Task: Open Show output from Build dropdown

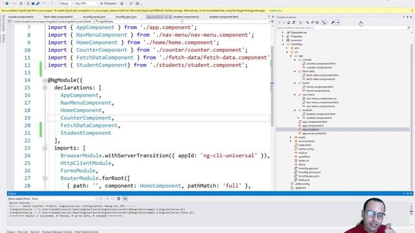Action: (x=64, y=199)
